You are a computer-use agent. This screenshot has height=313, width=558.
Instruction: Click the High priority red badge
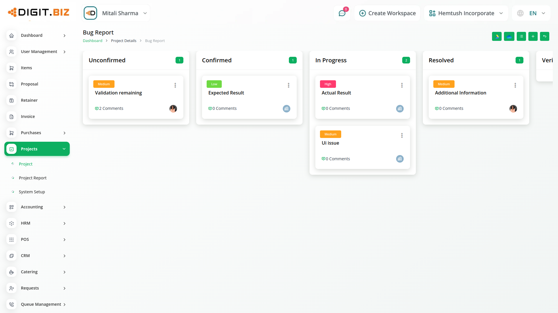[328, 84]
